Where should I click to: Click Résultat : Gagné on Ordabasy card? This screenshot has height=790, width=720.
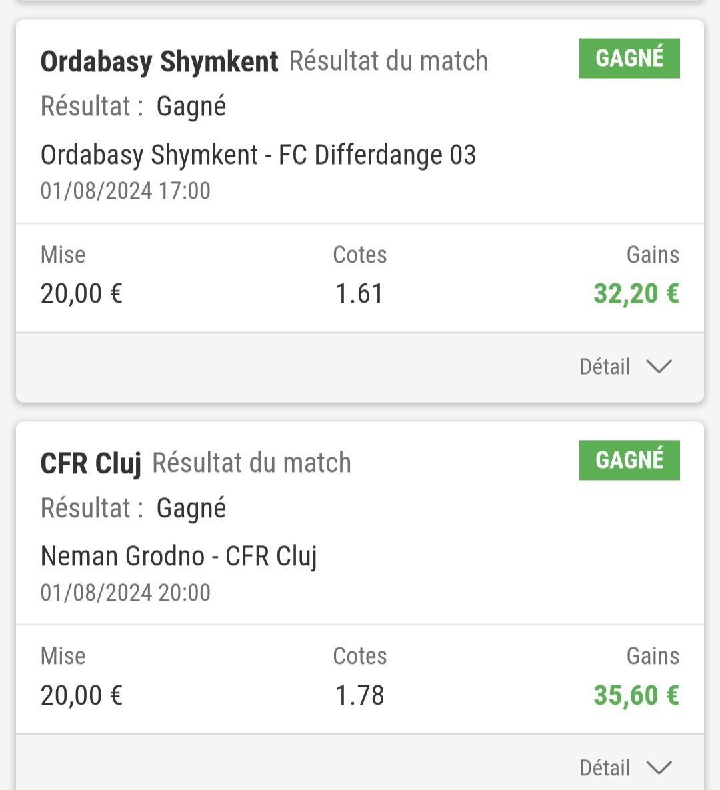pos(133,107)
